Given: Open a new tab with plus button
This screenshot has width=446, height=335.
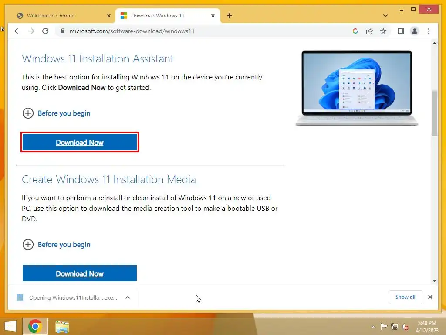Looking at the screenshot, I should click(230, 16).
